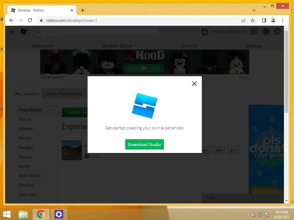294x220 pixels.
Task: Click the muted volume tray icon
Action: click(x=253, y=215)
